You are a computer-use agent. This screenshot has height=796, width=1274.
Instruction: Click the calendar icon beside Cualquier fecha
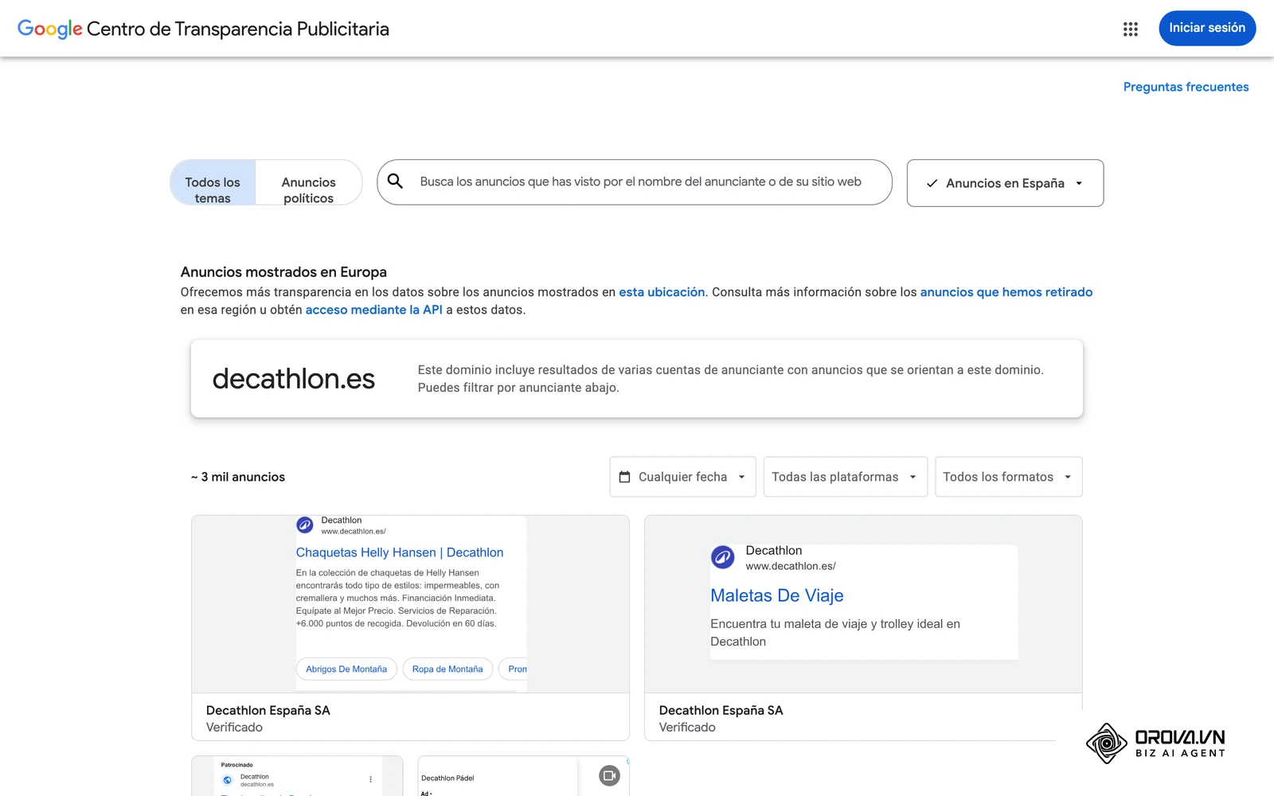pyautogui.click(x=625, y=477)
